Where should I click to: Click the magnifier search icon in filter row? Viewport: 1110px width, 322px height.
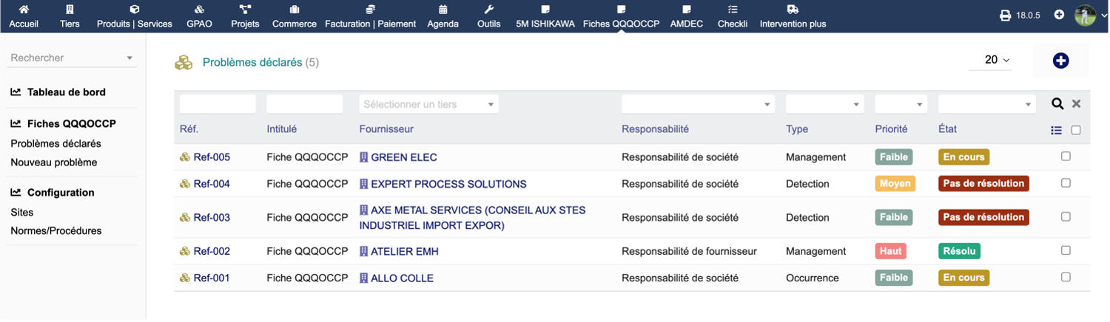[1057, 104]
